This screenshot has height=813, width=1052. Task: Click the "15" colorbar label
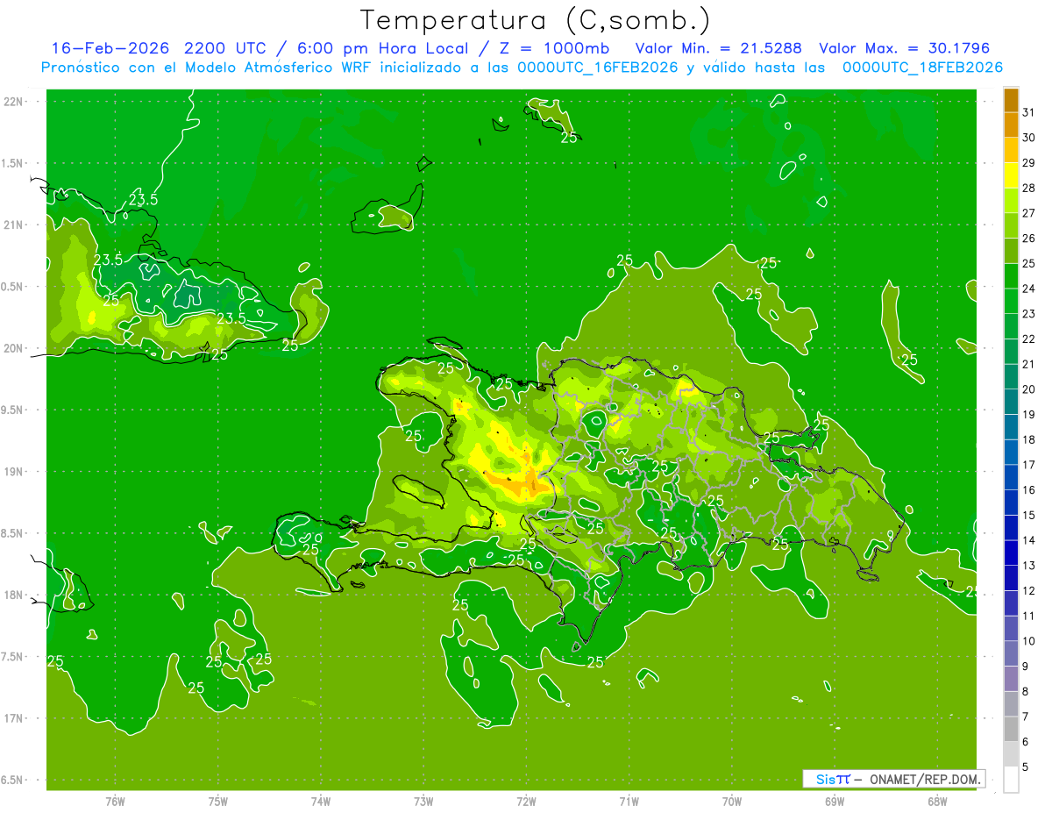1029,515
